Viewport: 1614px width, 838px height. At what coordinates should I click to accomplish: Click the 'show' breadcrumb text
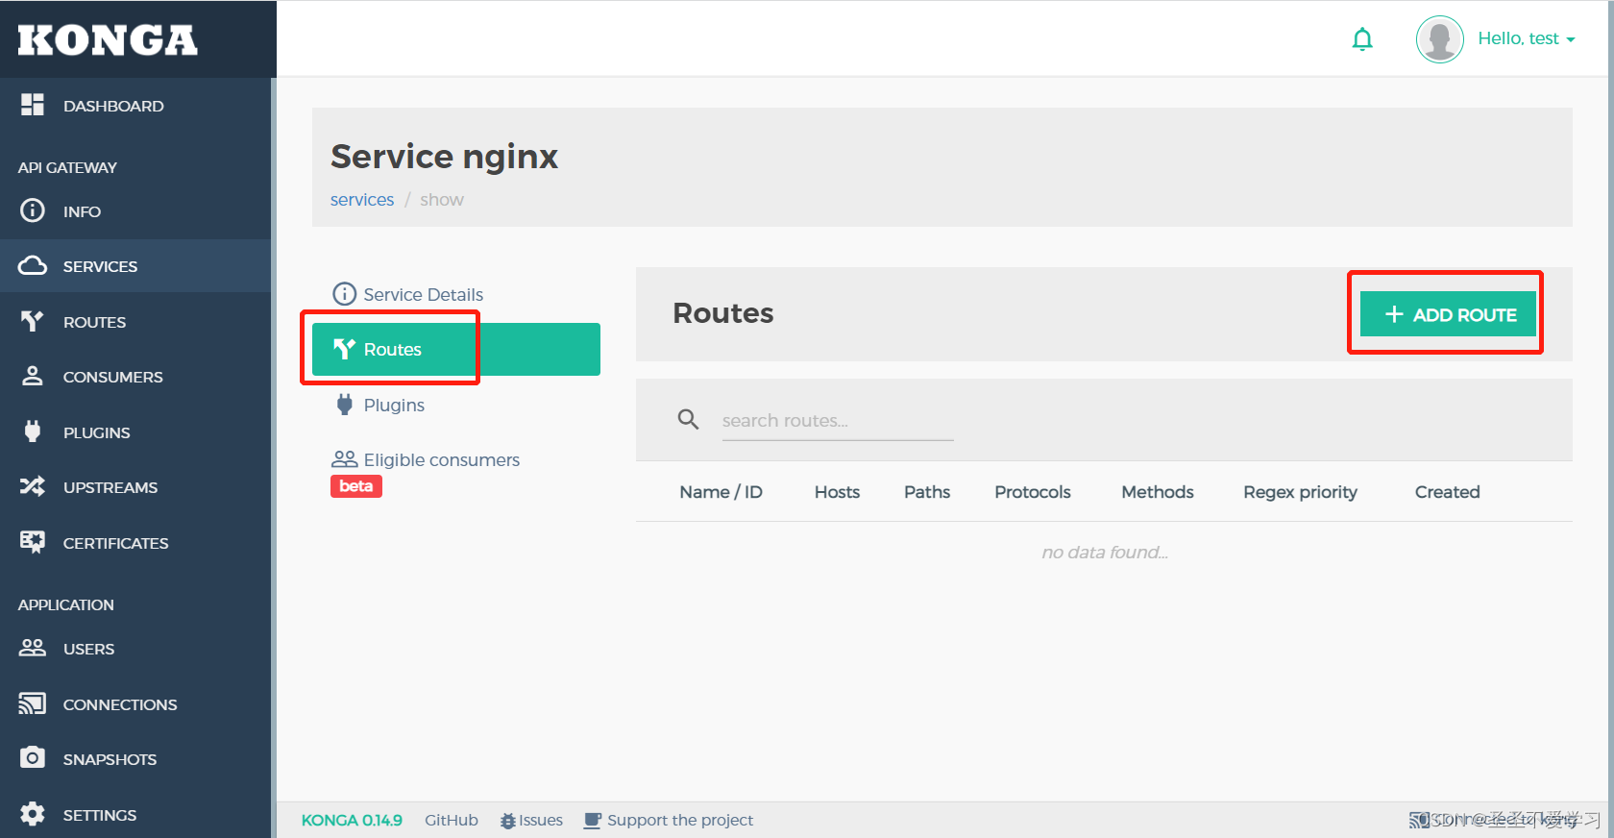click(442, 200)
